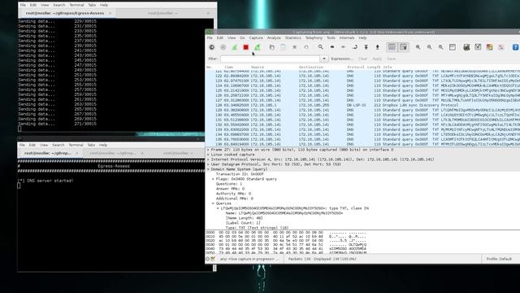Zoom out the Wireshark text
This screenshot has width=520, height=293.
point(430,47)
